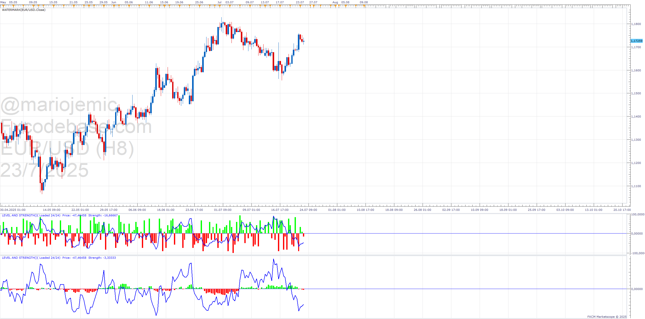This screenshot has height=319, width=645.
Task: Click the 1,1300 price axis label
Action: pyautogui.click(x=636, y=140)
